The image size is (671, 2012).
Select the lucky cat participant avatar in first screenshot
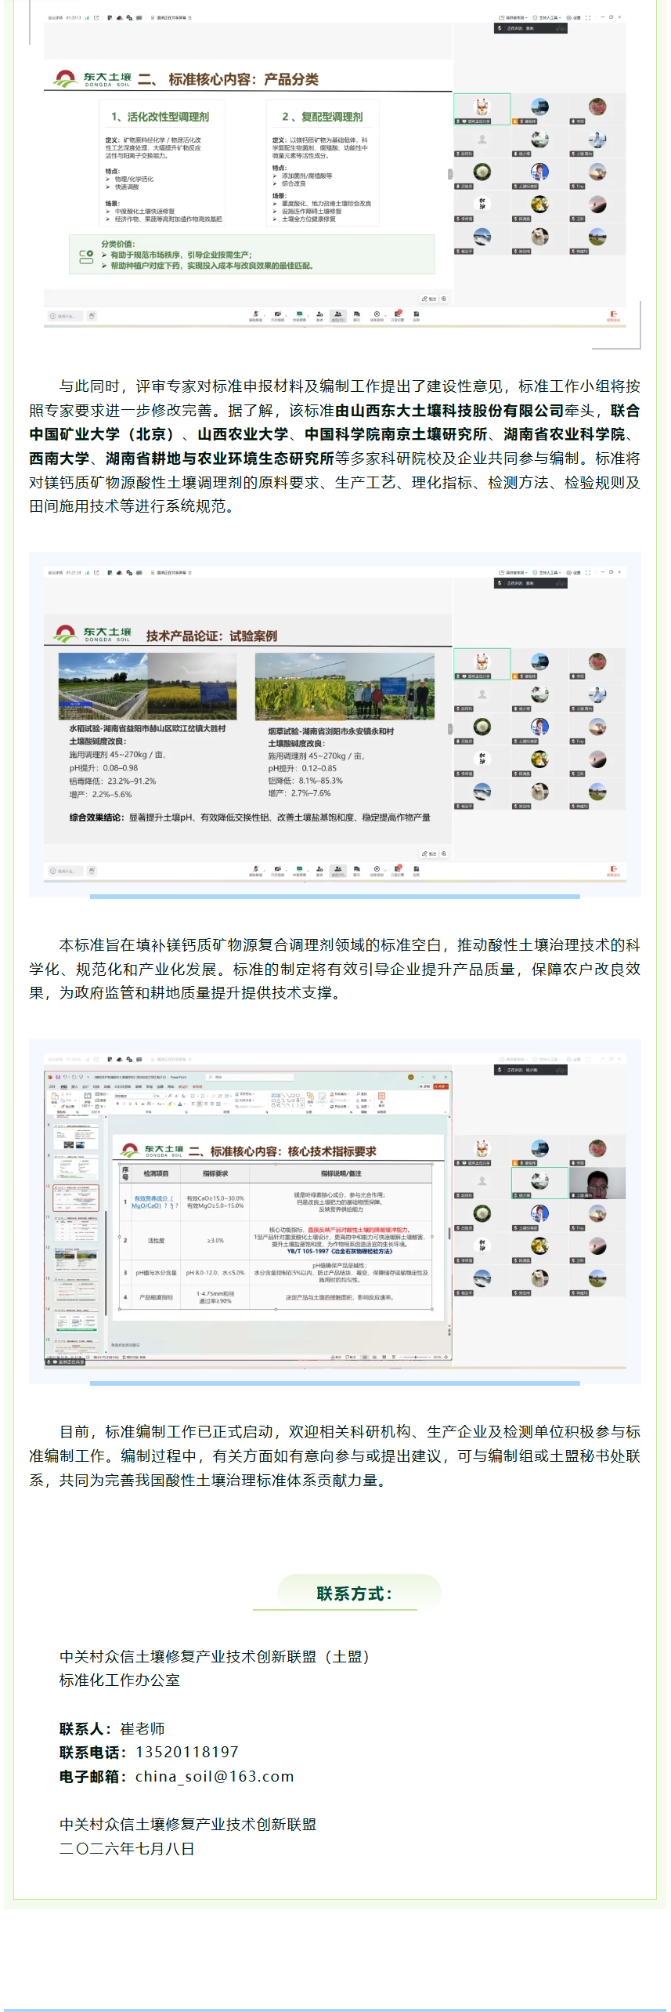click(x=482, y=107)
